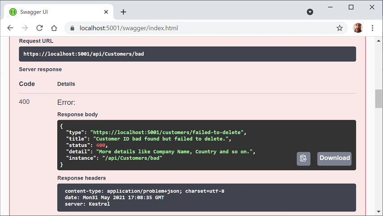Open a new browser tab
This screenshot has height=216, width=383.
pos(123,12)
